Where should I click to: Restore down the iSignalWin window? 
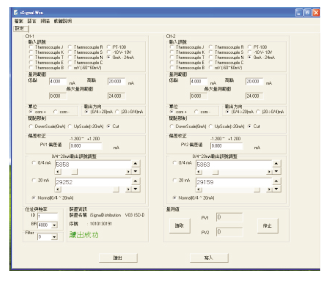pyautogui.click(x=308, y=13)
